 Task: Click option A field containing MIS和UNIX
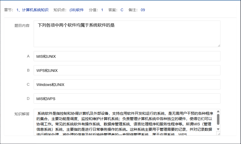[127, 56]
